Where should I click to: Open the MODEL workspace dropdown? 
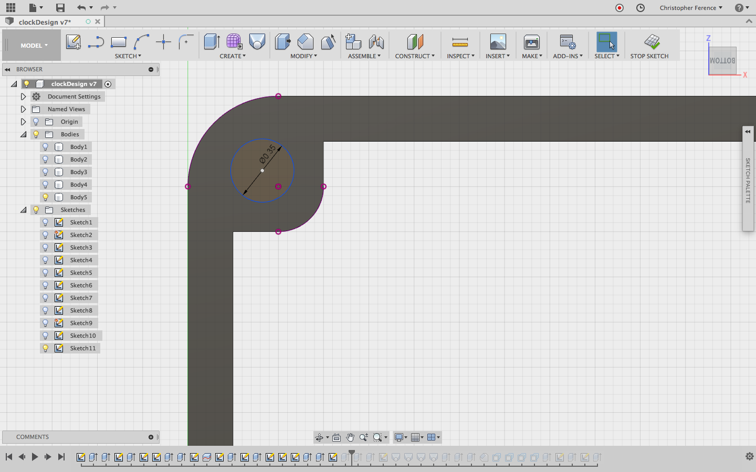pyautogui.click(x=34, y=46)
